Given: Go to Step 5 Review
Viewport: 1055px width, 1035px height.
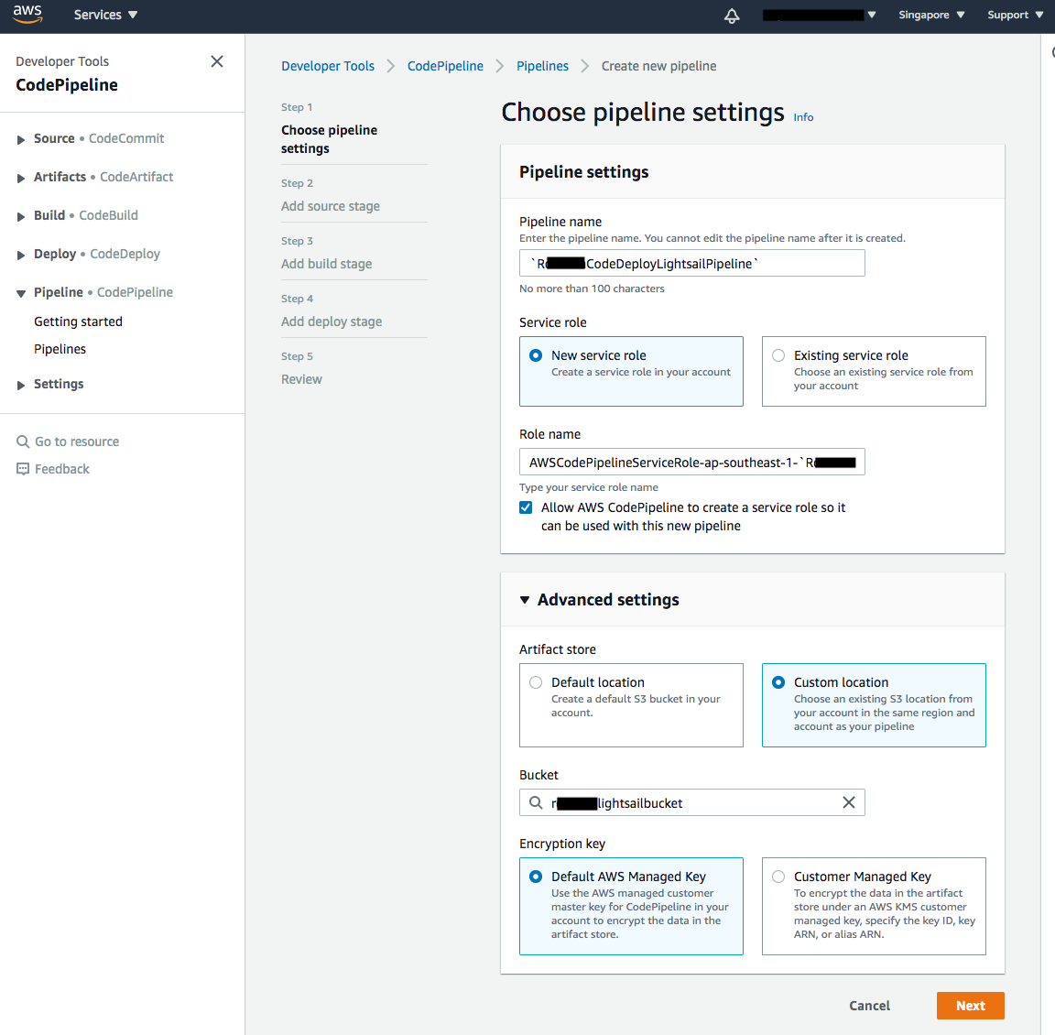Looking at the screenshot, I should [x=301, y=379].
